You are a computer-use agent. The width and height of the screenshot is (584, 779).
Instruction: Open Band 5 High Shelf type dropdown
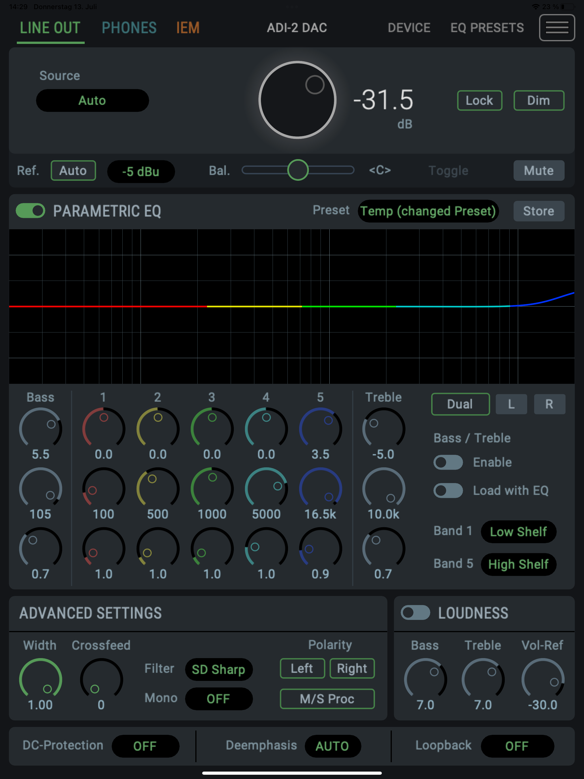click(x=518, y=564)
